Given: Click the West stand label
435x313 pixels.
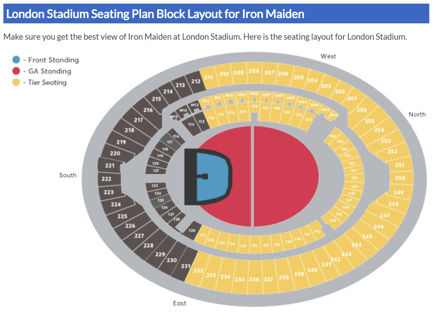Looking at the screenshot, I should click(328, 56).
